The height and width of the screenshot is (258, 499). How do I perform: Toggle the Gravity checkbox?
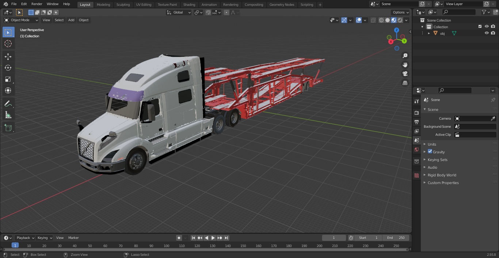pos(430,152)
